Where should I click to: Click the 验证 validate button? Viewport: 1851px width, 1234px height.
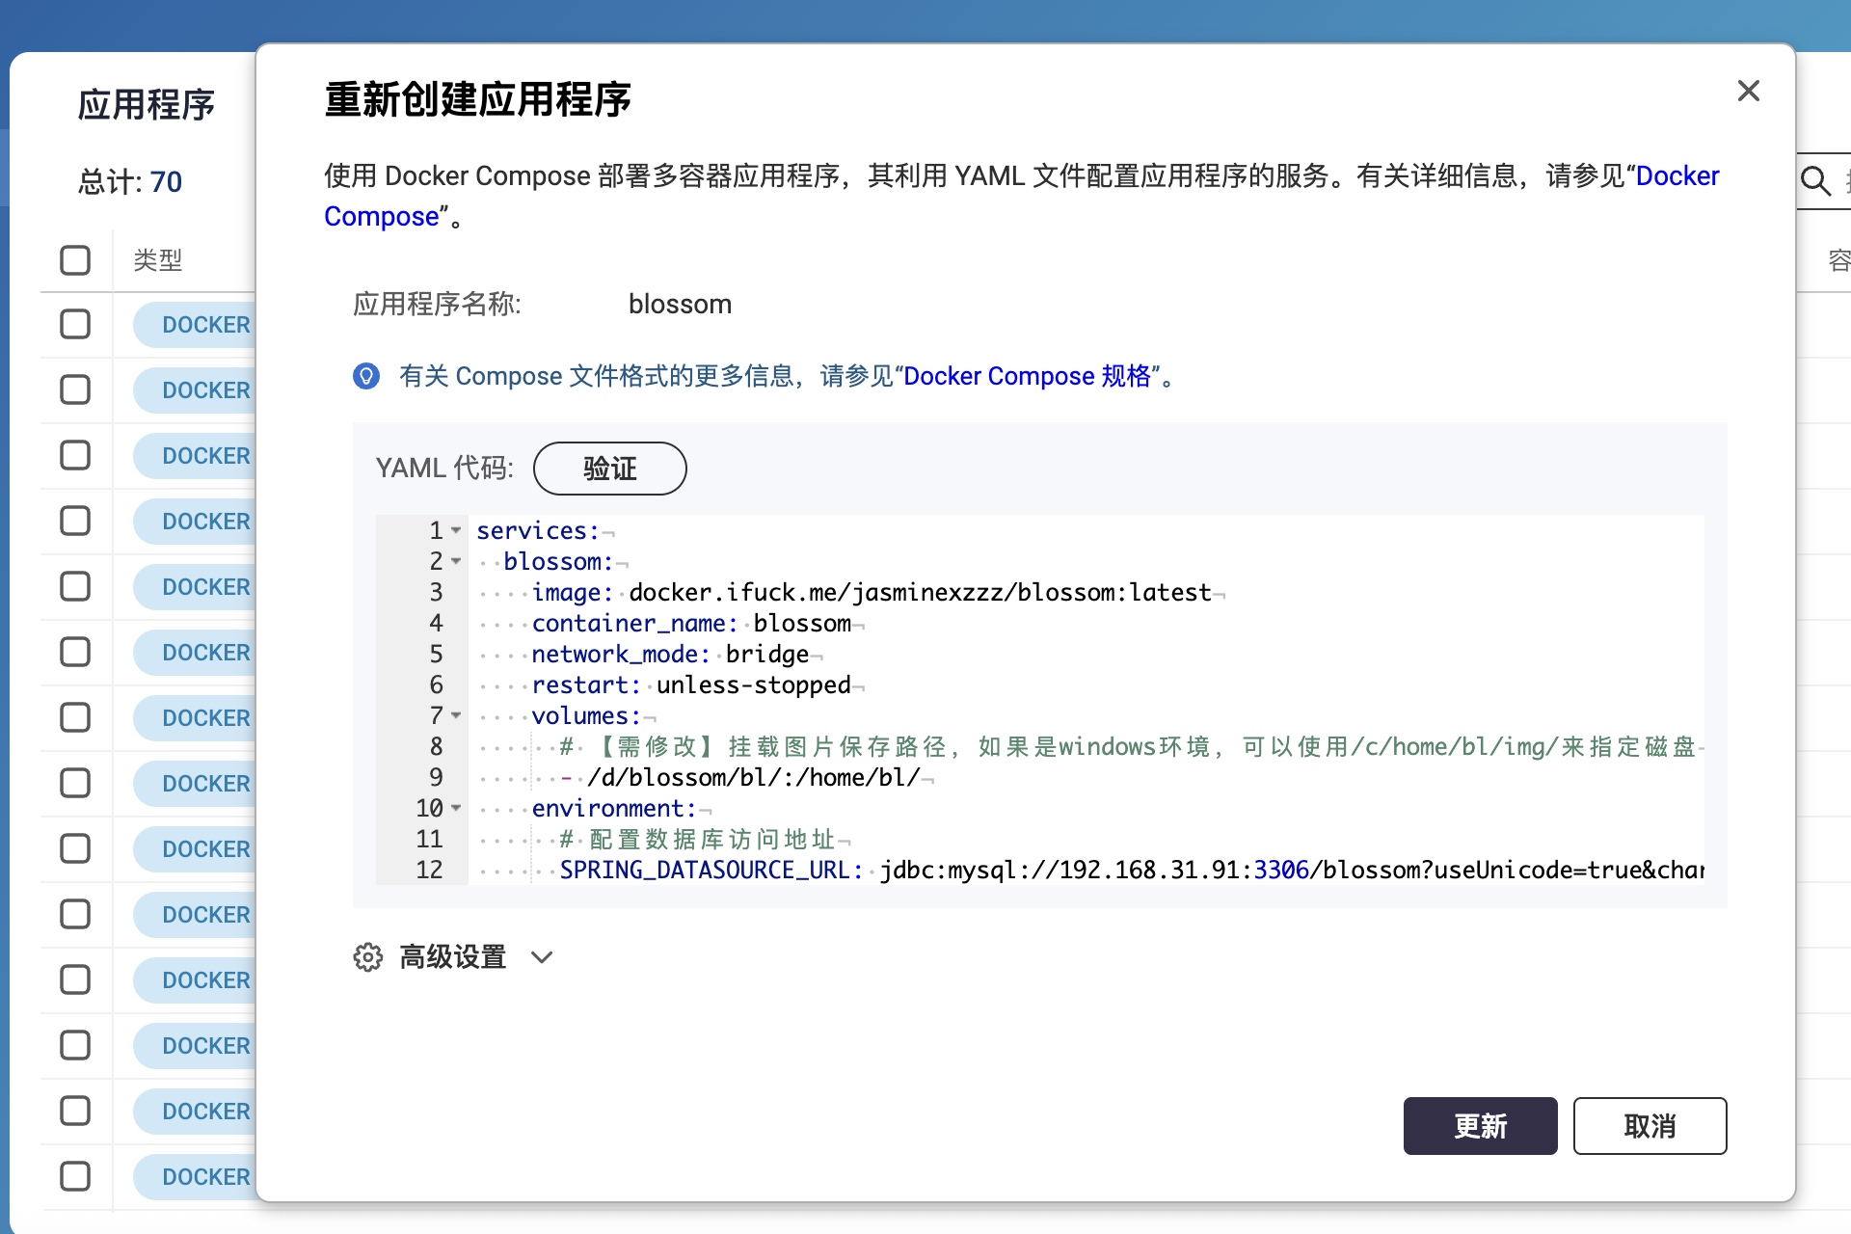point(609,469)
